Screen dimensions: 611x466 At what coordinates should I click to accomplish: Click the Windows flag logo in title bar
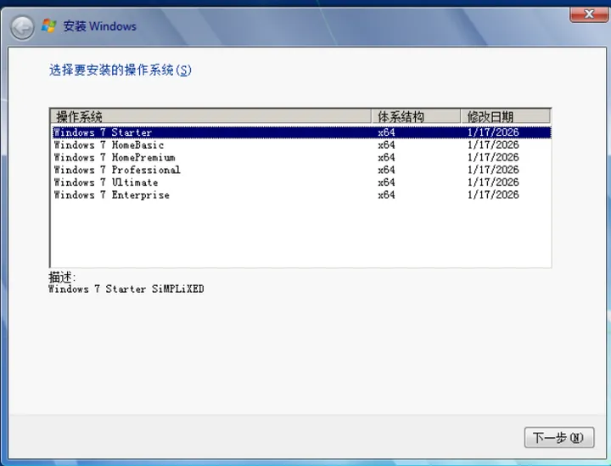[x=48, y=25]
